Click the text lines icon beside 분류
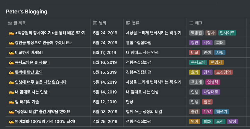The image size is (250, 129). [128, 23]
